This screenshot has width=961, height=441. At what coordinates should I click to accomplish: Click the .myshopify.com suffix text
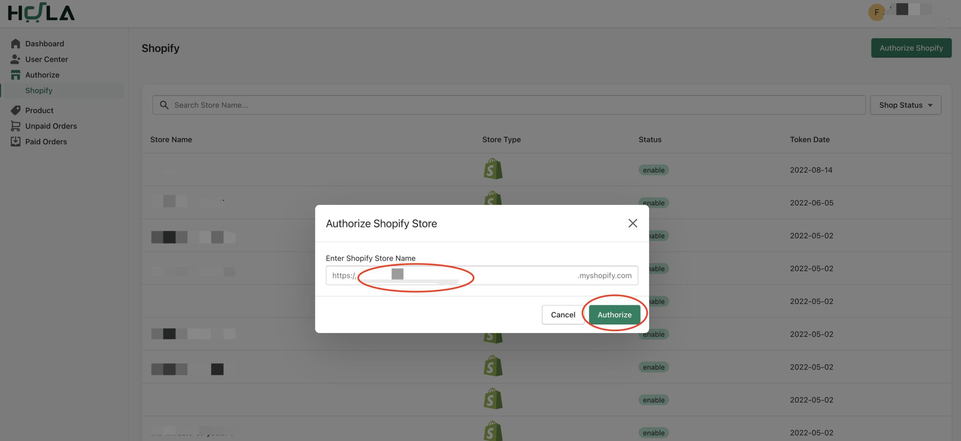[x=604, y=276]
